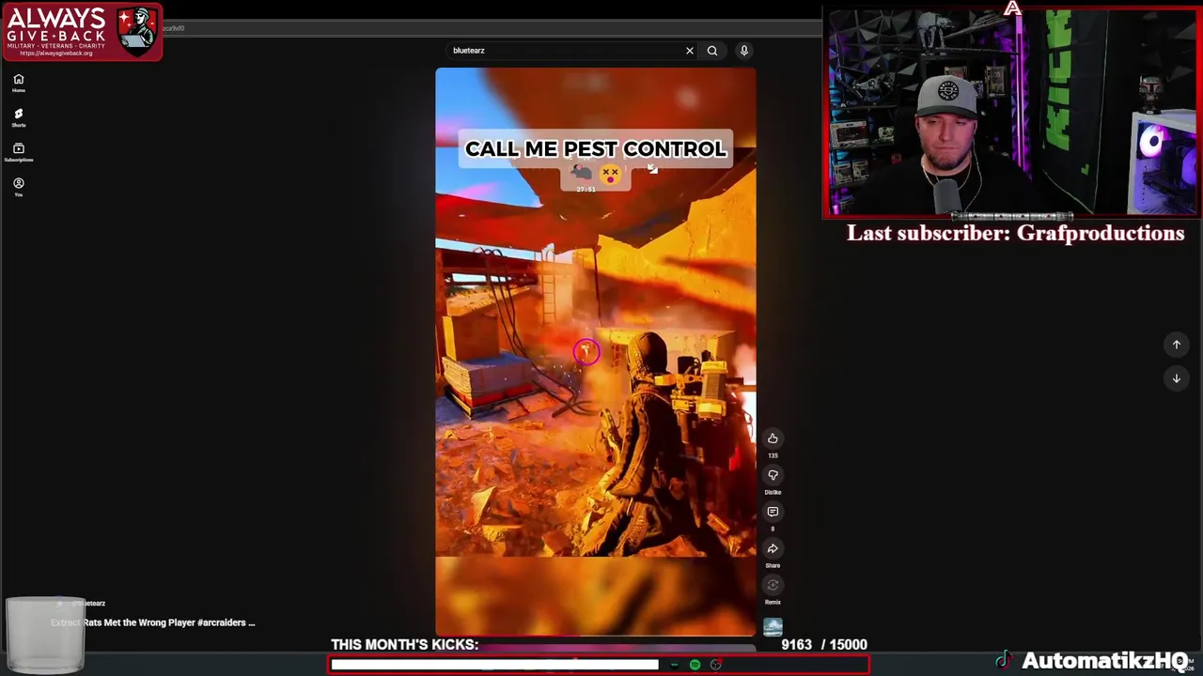Pause the playing short video
1203x676 pixels.
(595, 352)
